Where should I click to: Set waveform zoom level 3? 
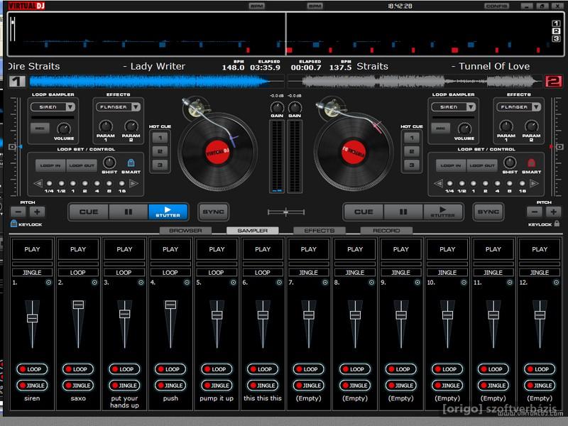coord(556,38)
